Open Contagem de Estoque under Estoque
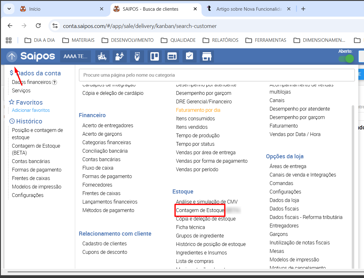Image resolution: width=364 pixels, height=278 pixels. [200, 210]
